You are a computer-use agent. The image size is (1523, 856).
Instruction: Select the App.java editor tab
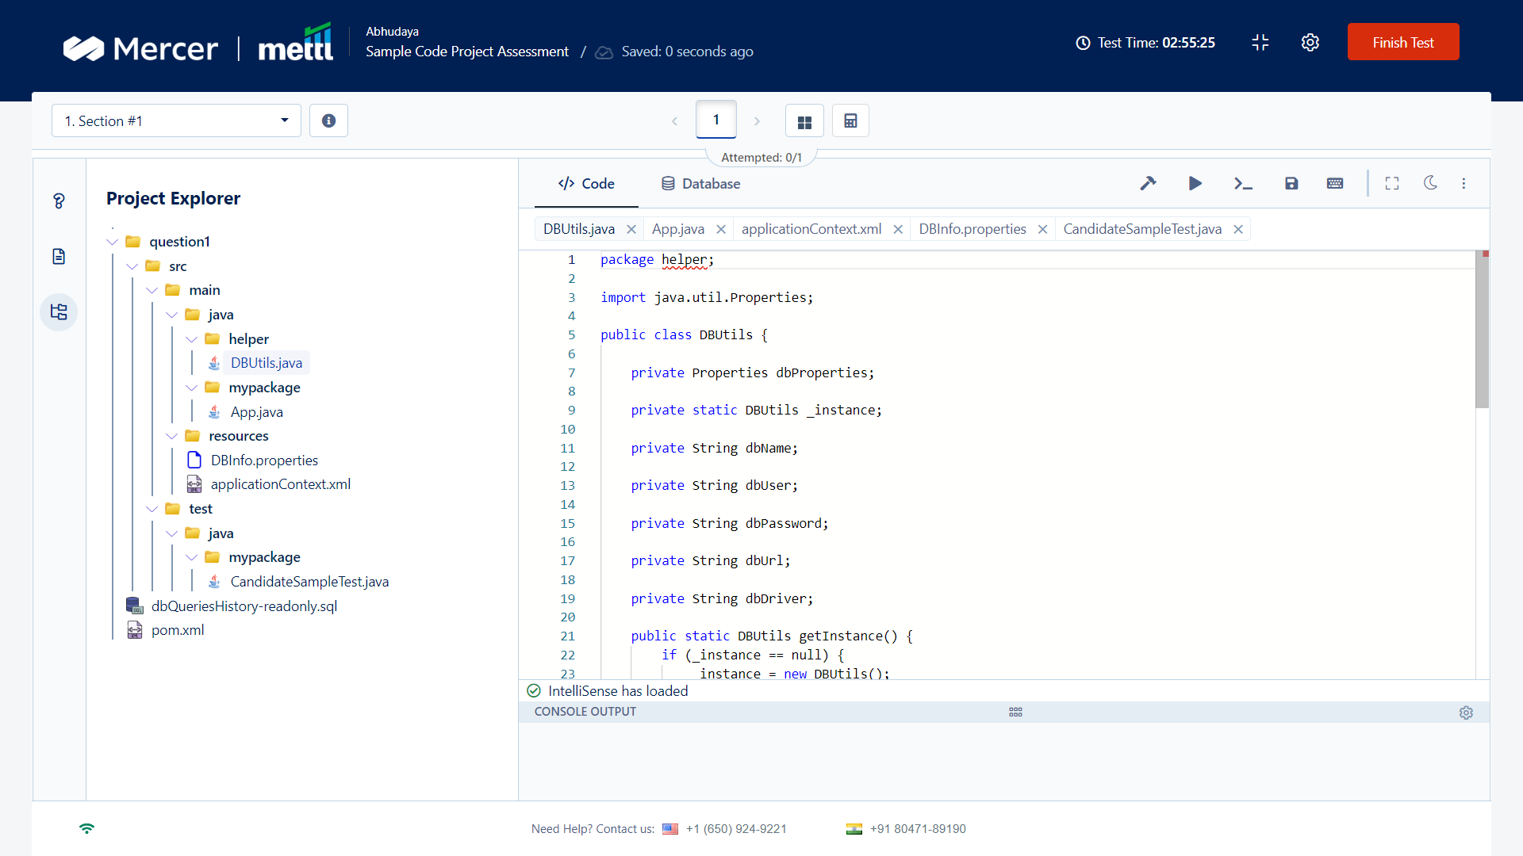[x=678, y=229]
